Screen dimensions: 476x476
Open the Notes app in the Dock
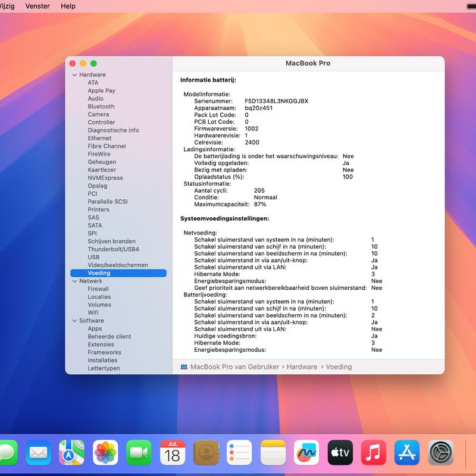pos(273,452)
